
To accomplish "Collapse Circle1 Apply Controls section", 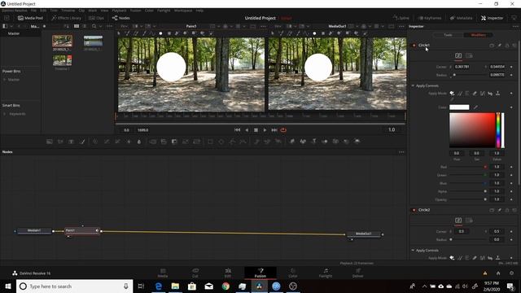I will [x=413, y=85].
